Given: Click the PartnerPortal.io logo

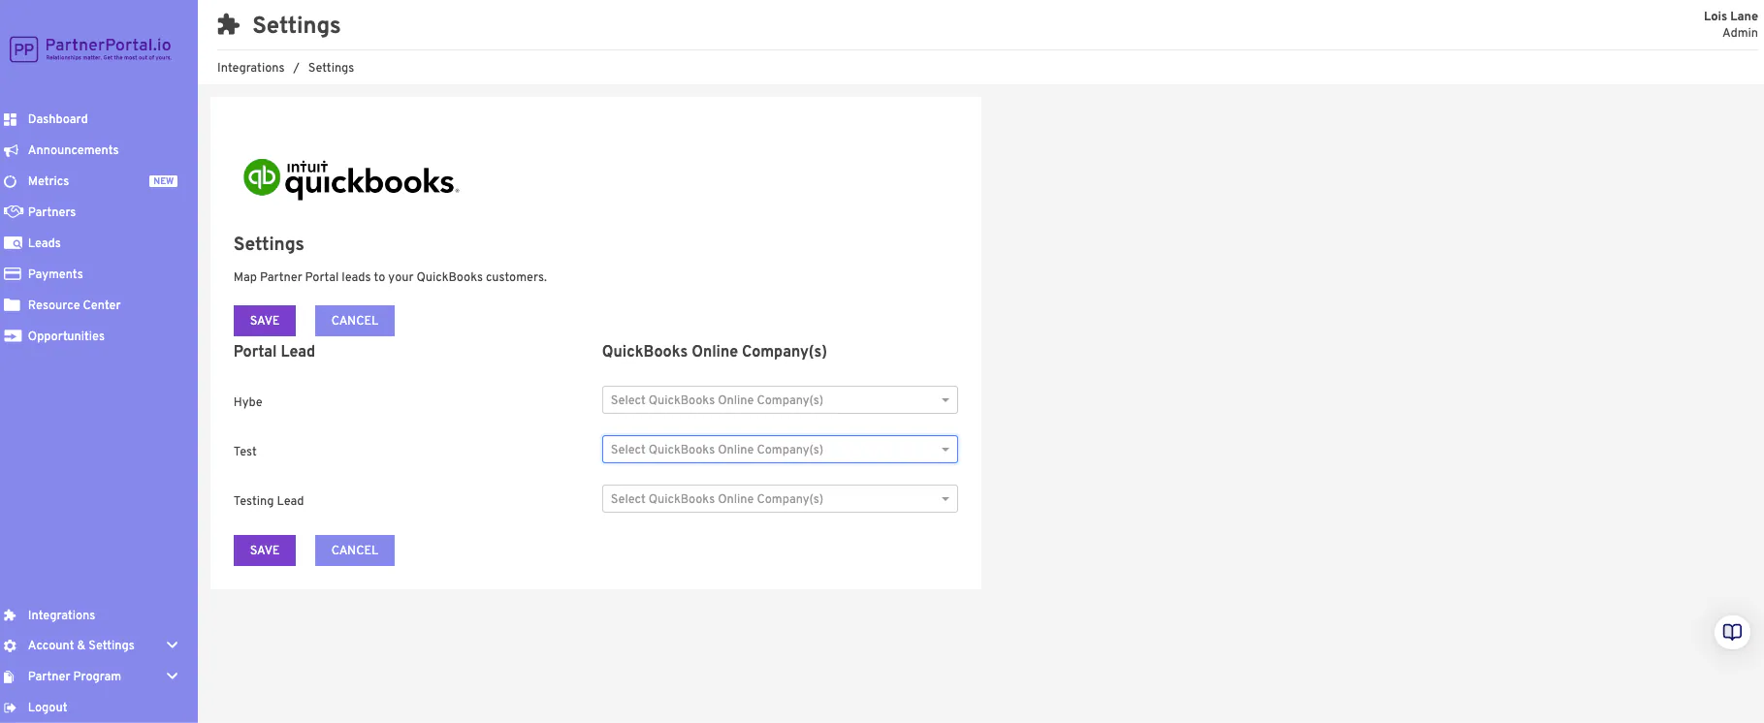Looking at the screenshot, I should point(90,48).
